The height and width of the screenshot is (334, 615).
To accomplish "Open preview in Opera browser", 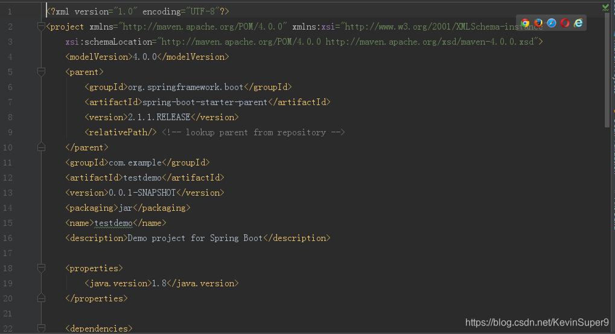I will (565, 23).
